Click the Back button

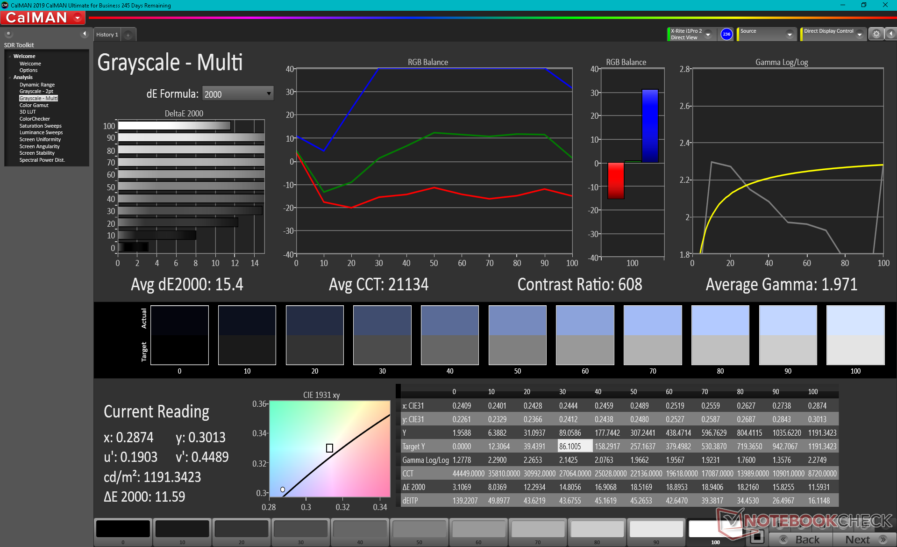[801, 539]
